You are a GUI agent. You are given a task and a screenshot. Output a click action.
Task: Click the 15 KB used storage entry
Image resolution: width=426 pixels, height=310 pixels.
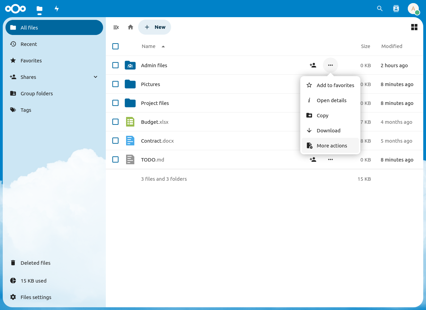pyautogui.click(x=54, y=281)
